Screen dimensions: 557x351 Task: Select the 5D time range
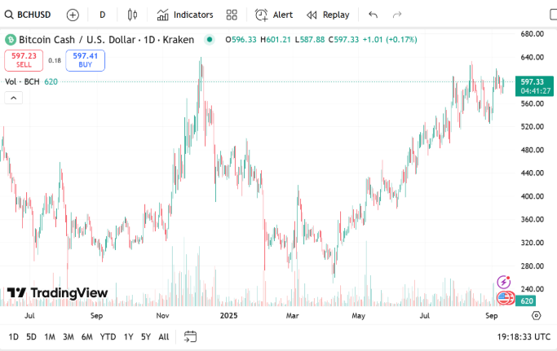(31, 337)
